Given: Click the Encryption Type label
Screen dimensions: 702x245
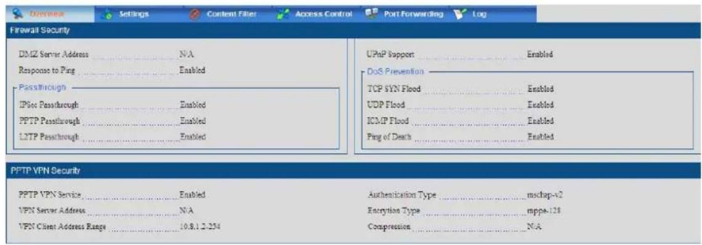Looking at the screenshot, I should (x=394, y=211).
